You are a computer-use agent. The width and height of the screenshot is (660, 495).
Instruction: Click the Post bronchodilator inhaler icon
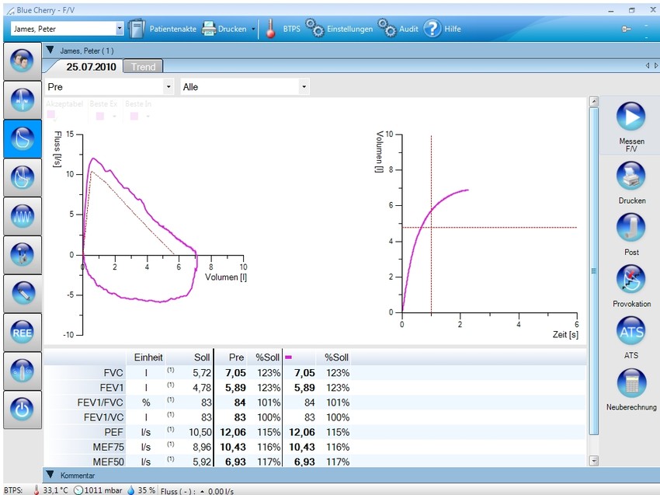pyautogui.click(x=631, y=228)
